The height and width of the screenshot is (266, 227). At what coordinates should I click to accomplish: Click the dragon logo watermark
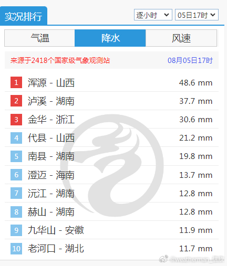click(x=112, y=165)
